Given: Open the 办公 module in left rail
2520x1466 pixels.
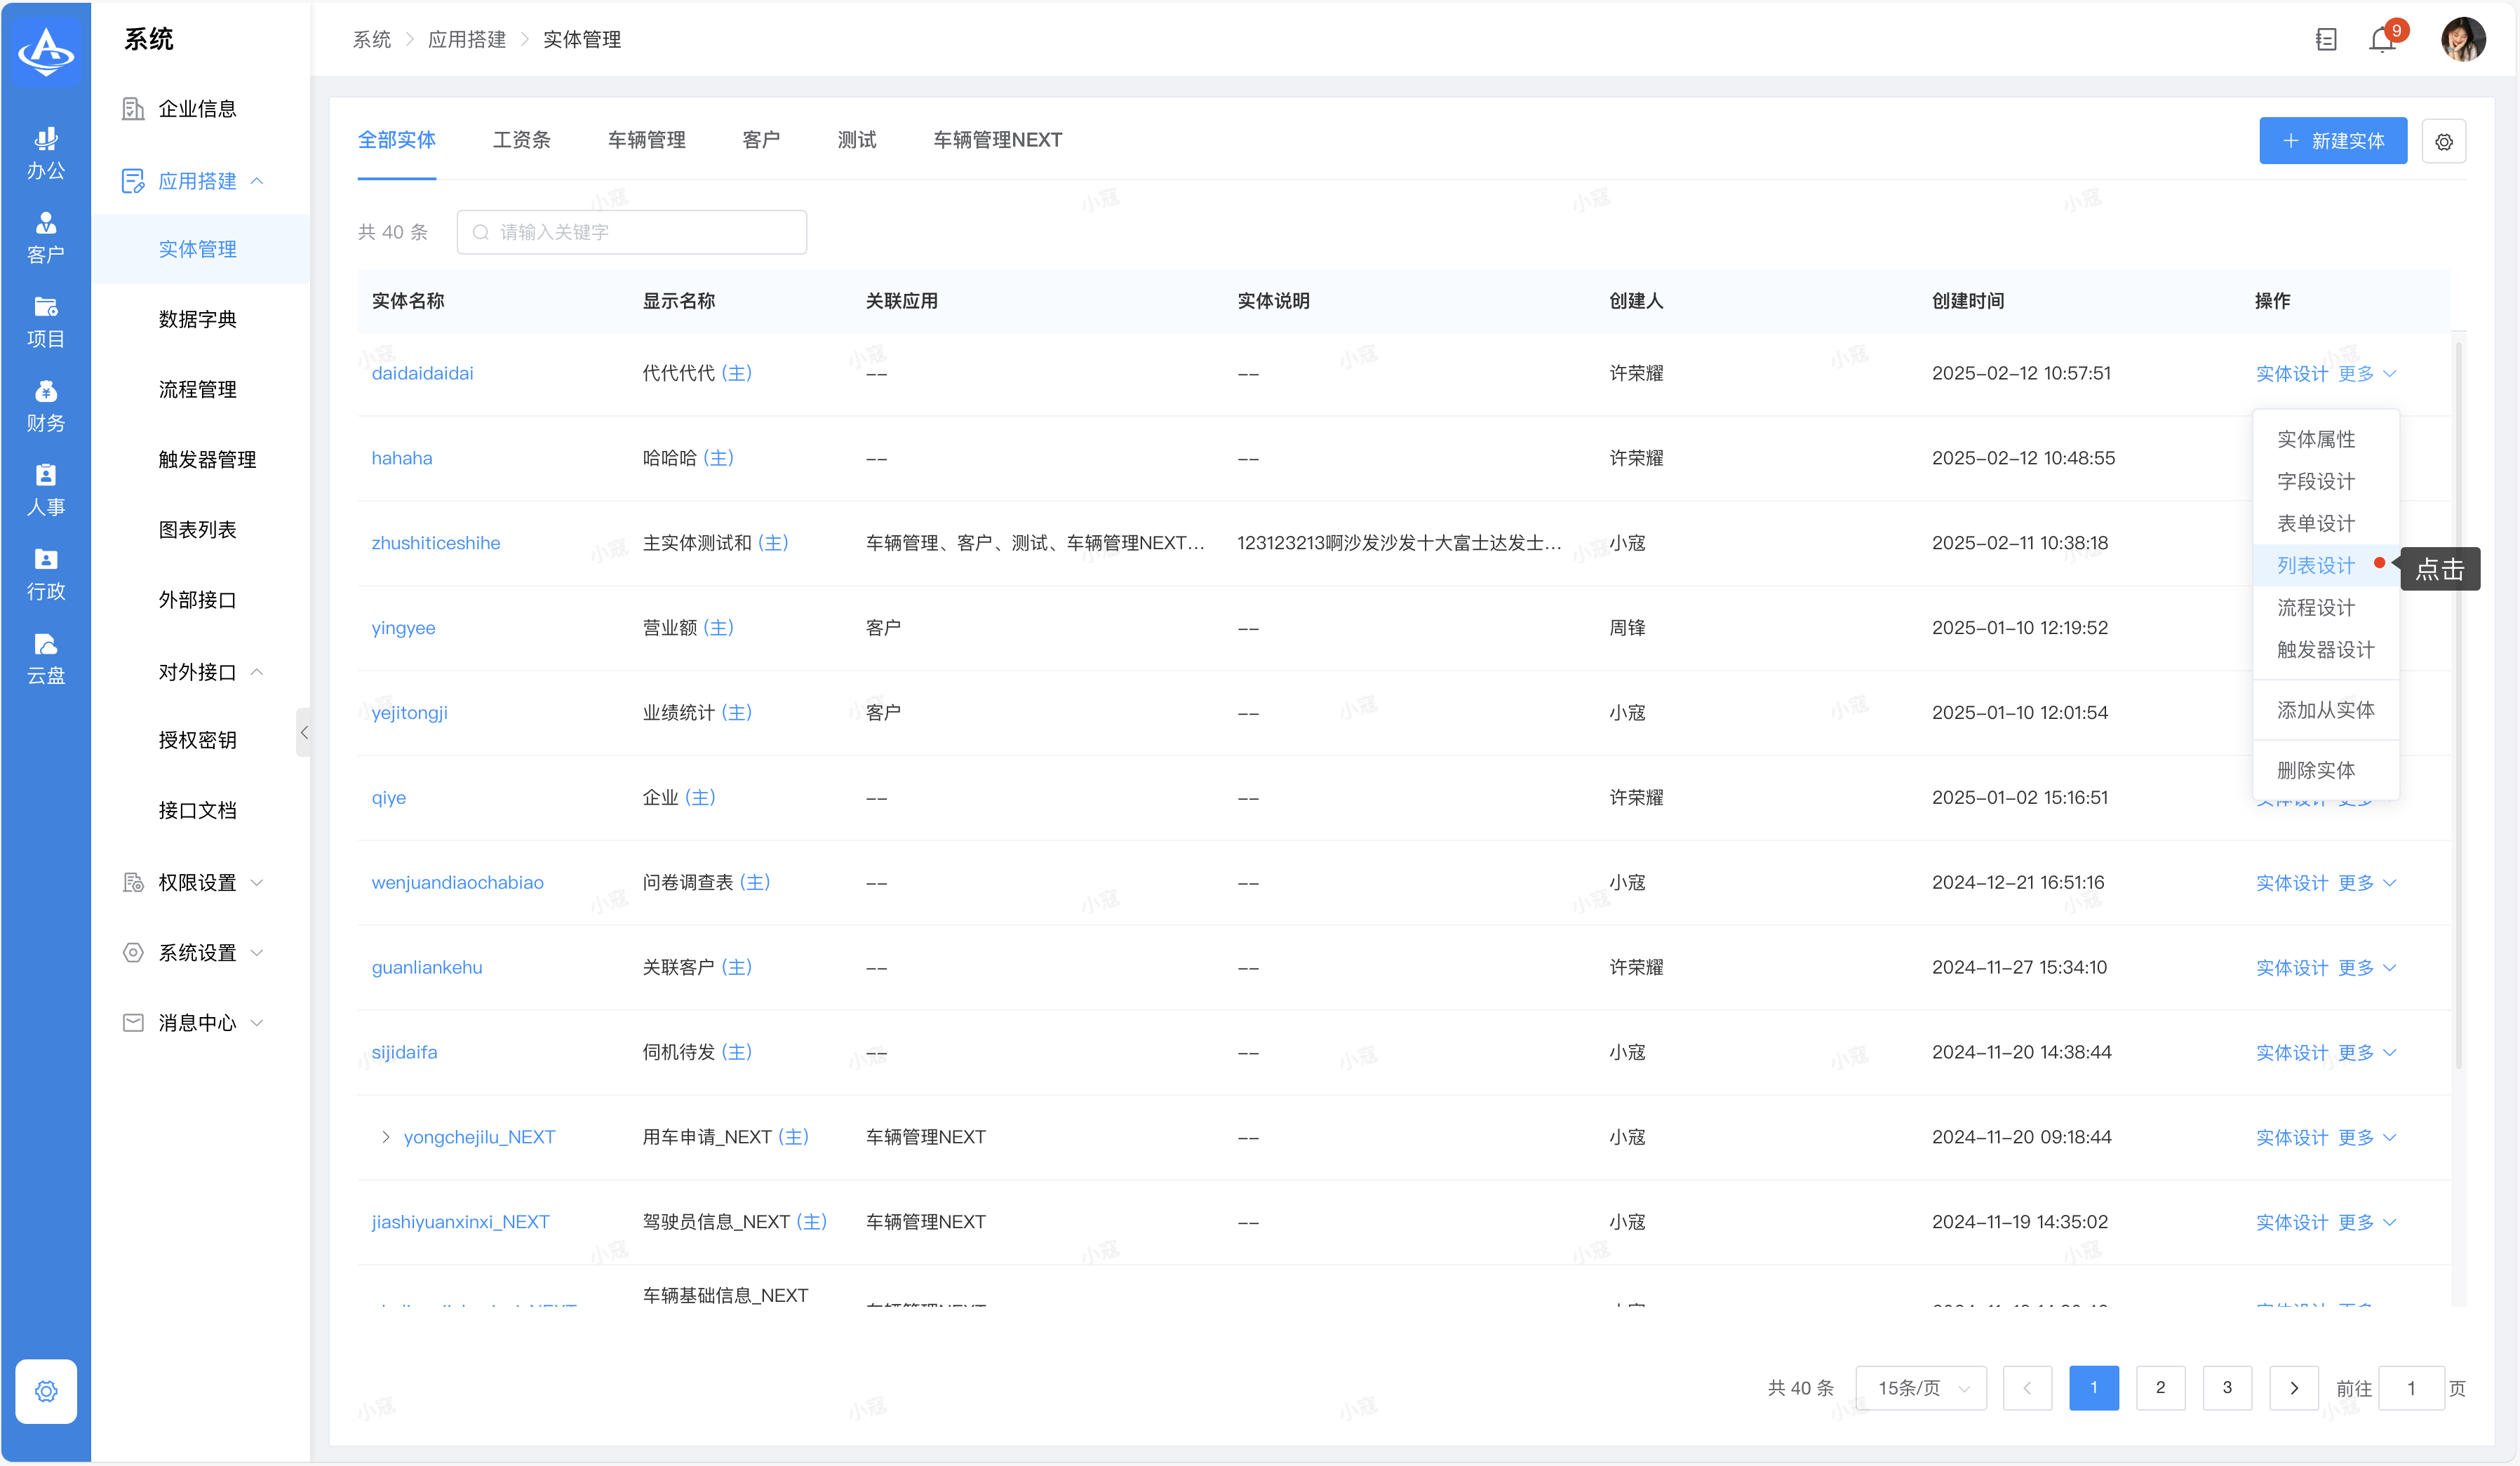Looking at the screenshot, I should [45, 153].
